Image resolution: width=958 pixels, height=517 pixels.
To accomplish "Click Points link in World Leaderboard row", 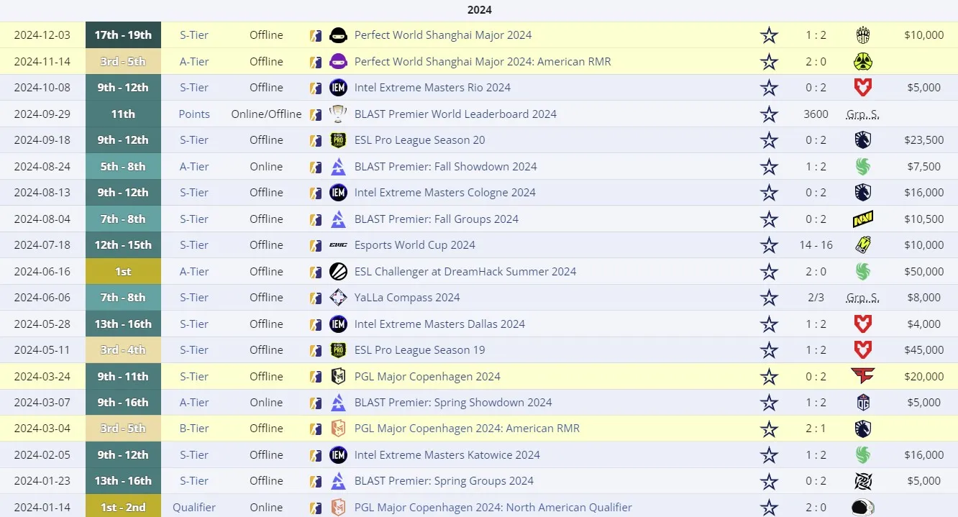I will tap(194, 114).
